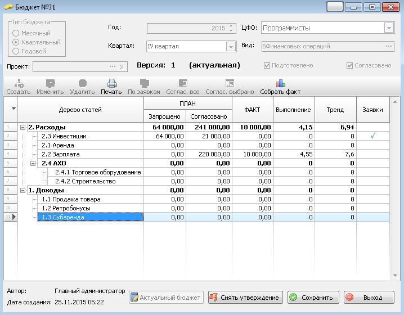
Task: Open the ЦФО dropdown list
Action: (389, 28)
